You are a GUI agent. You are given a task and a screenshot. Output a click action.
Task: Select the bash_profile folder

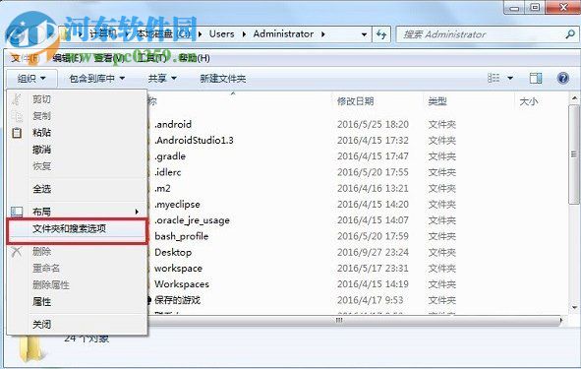[182, 236]
